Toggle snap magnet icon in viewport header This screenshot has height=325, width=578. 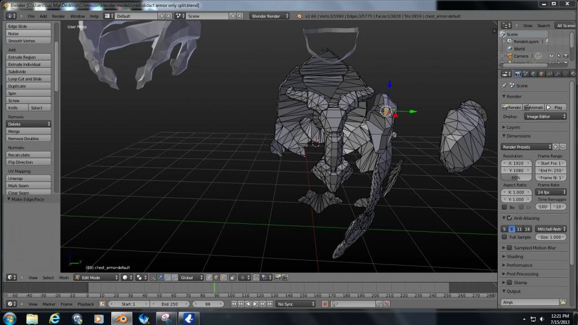coord(256,278)
